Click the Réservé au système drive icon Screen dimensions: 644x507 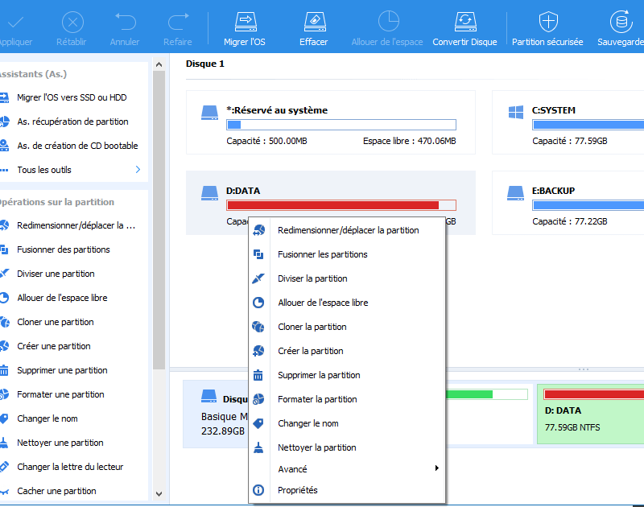tap(209, 113)
